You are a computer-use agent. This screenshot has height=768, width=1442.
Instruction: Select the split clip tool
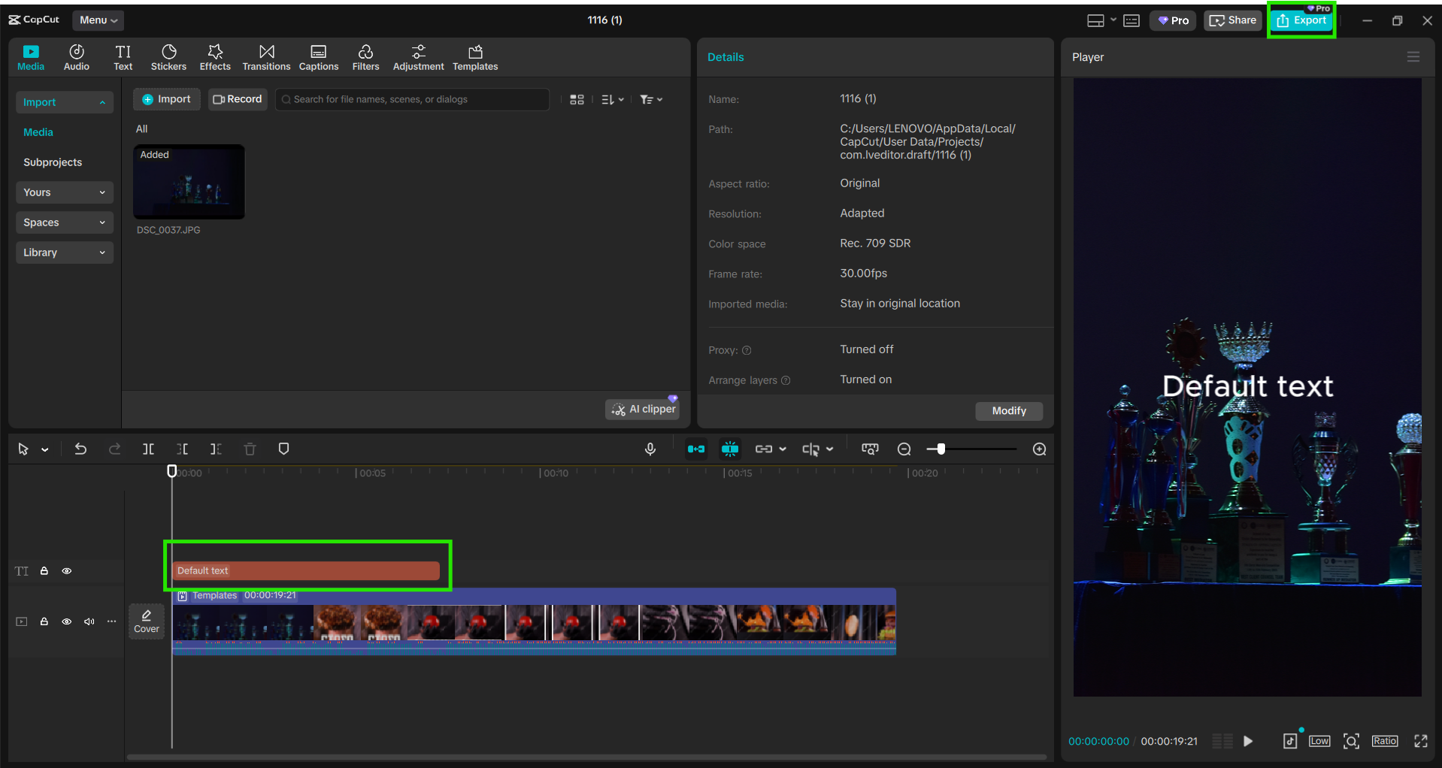pyautogui.click(x=149, y=449)
